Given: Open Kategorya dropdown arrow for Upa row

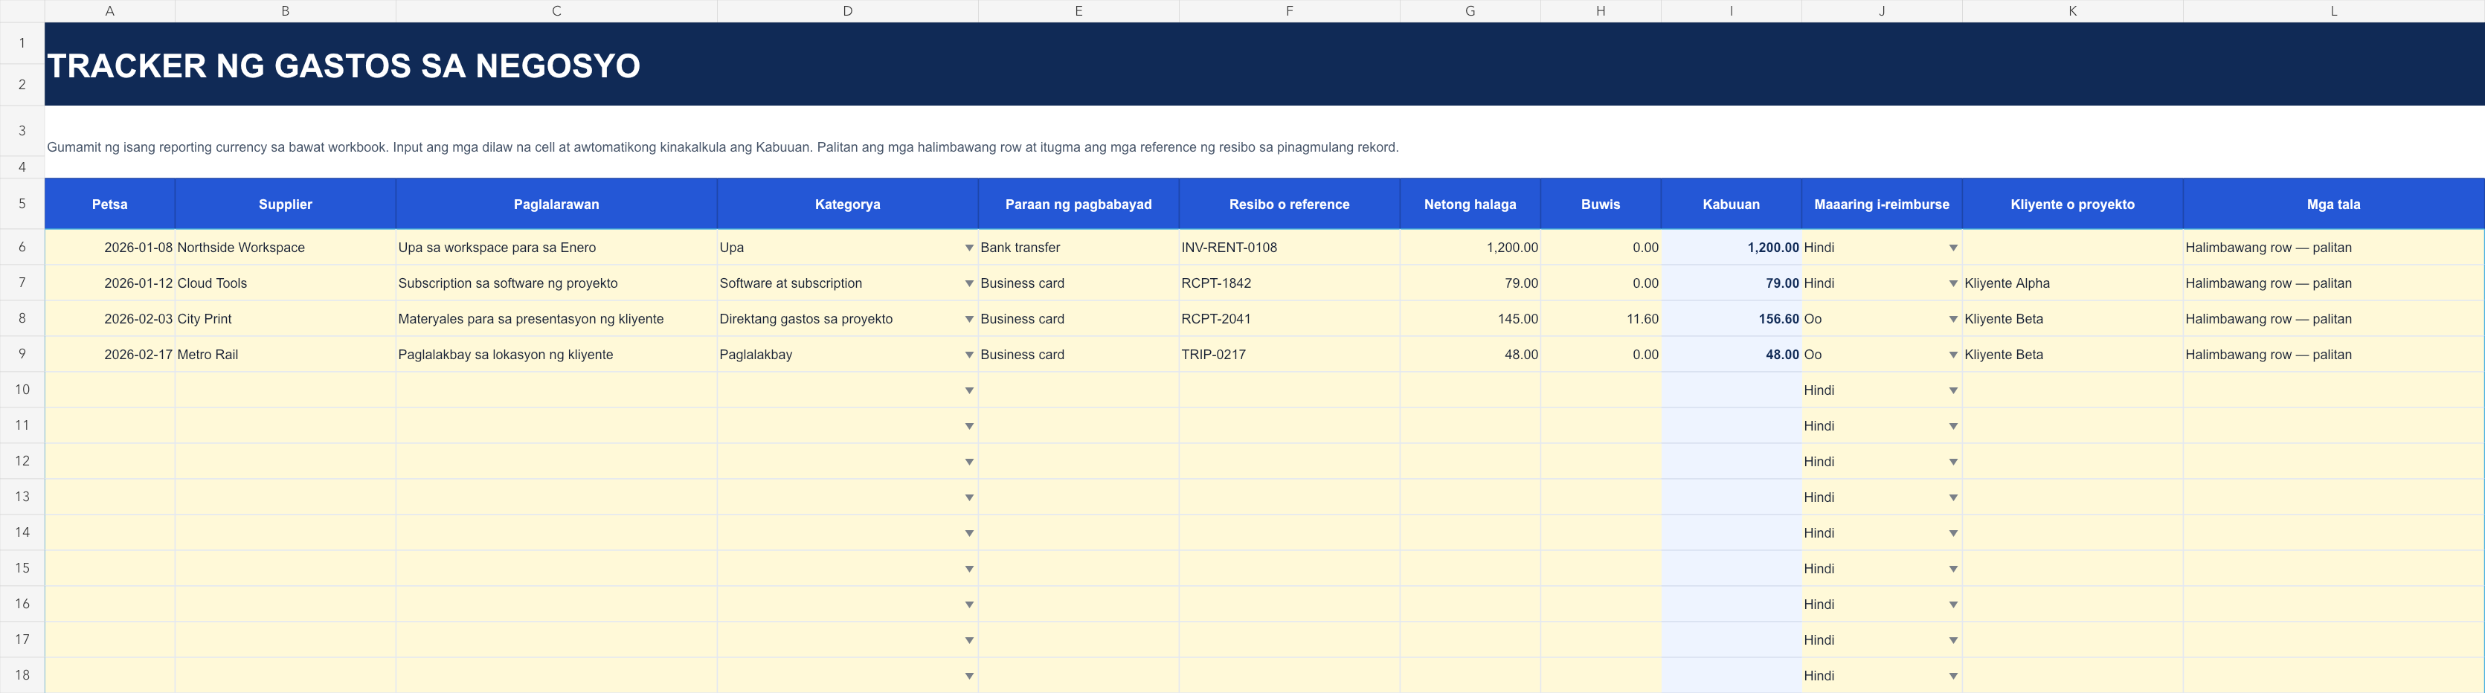Looking at the screenshot, I should [x=968, y=248].
